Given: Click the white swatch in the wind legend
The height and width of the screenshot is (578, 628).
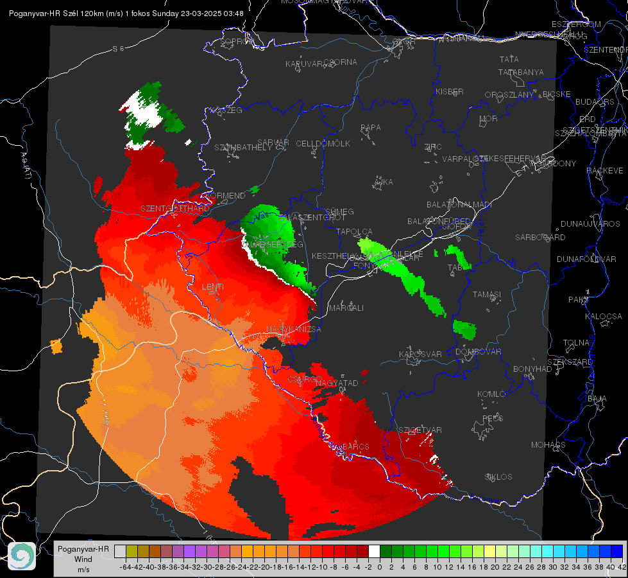Looking at the screenshot, I should coord(374,551).
